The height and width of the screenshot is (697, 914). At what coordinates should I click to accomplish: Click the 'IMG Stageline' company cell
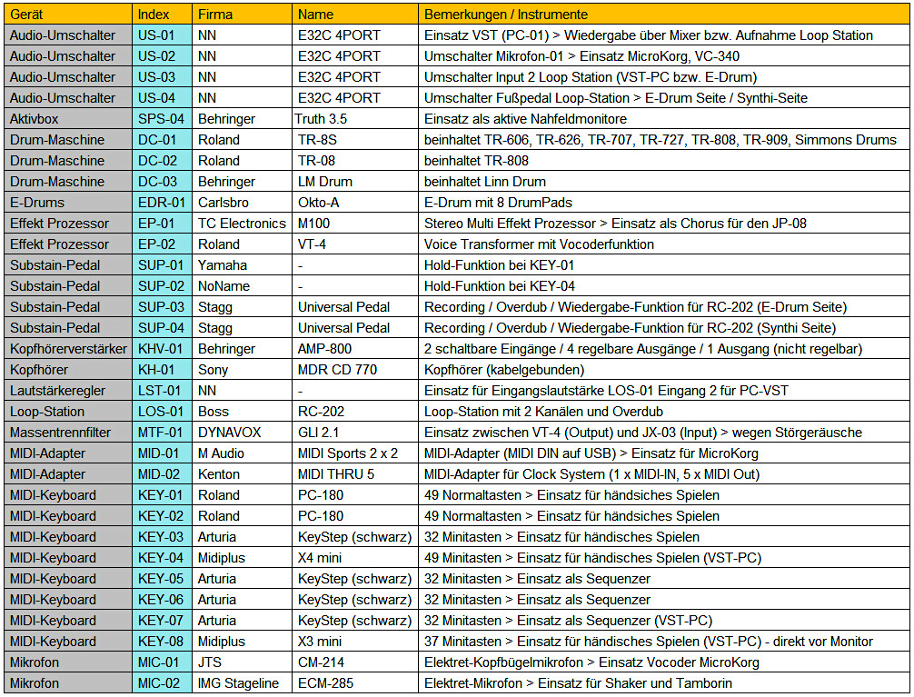[242, 683]
